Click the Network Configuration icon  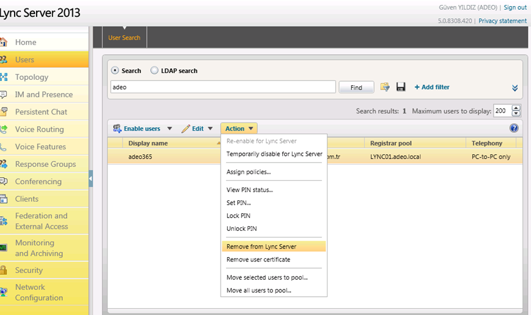click(x=4, y=292)
